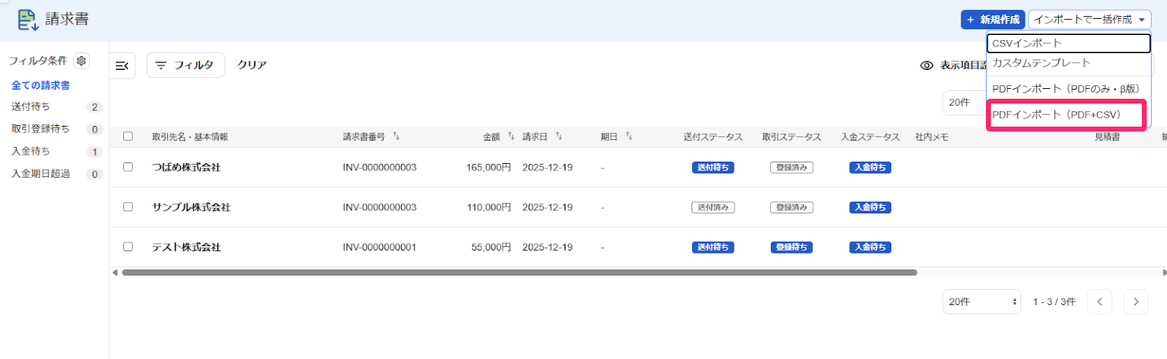
Task: Open filter condition settings gear icon
Action: pos(82,60)
